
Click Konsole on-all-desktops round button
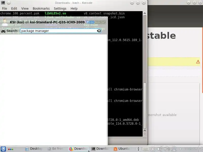(x=9, y=3)
